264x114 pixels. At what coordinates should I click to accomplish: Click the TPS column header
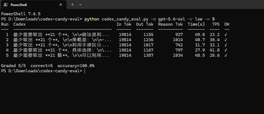(216, 24)
